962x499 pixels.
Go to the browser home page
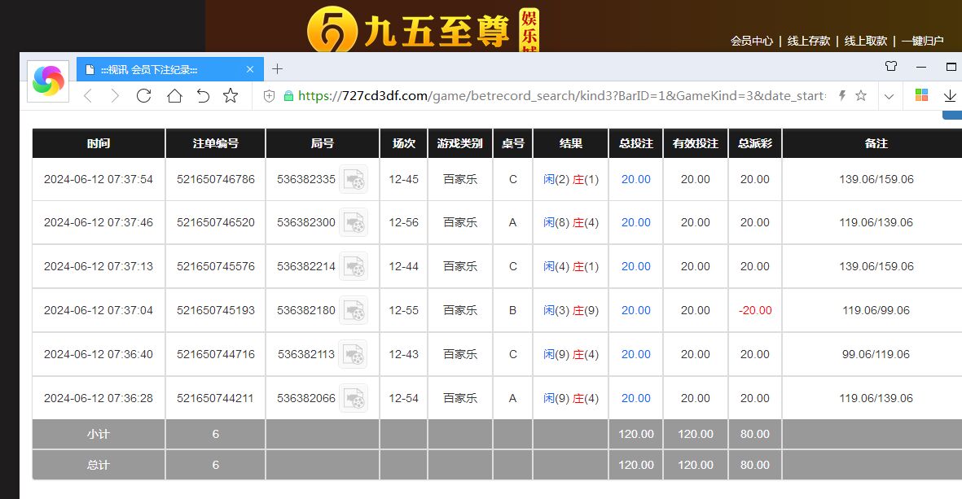click(174, 96)
